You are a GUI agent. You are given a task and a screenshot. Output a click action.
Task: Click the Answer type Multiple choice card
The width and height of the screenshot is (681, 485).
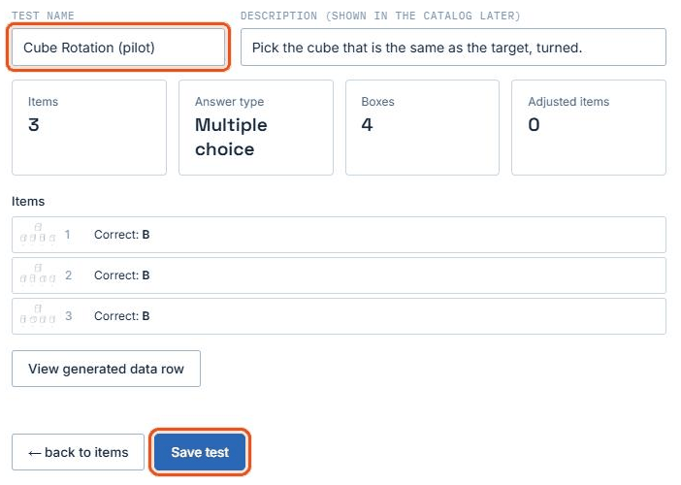(x=256, y=127)
